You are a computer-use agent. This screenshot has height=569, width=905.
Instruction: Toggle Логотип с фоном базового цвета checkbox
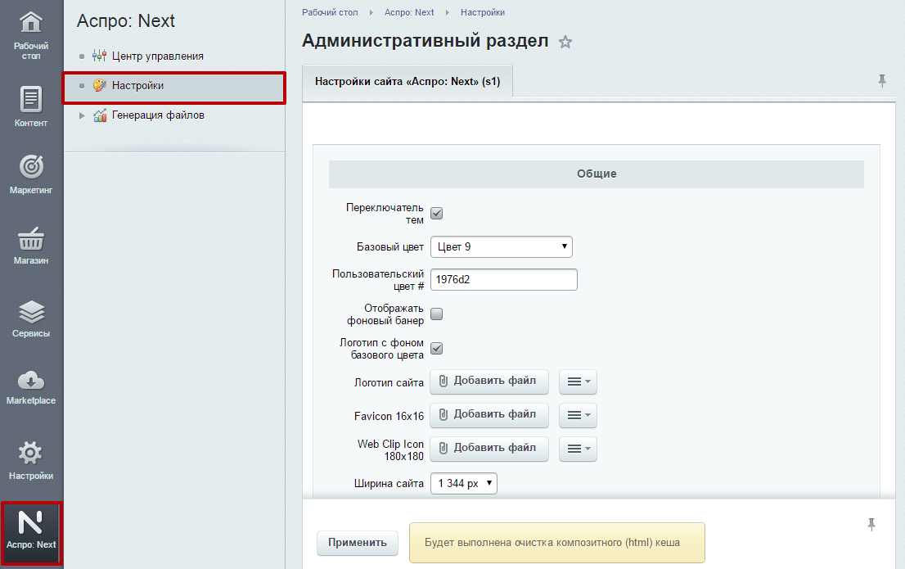437,348
